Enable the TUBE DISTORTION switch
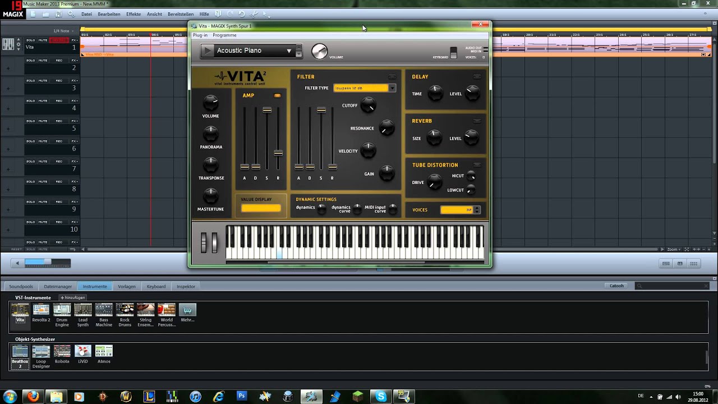The width and height of the screenshot is (718, 404). (x=477, y=165)
